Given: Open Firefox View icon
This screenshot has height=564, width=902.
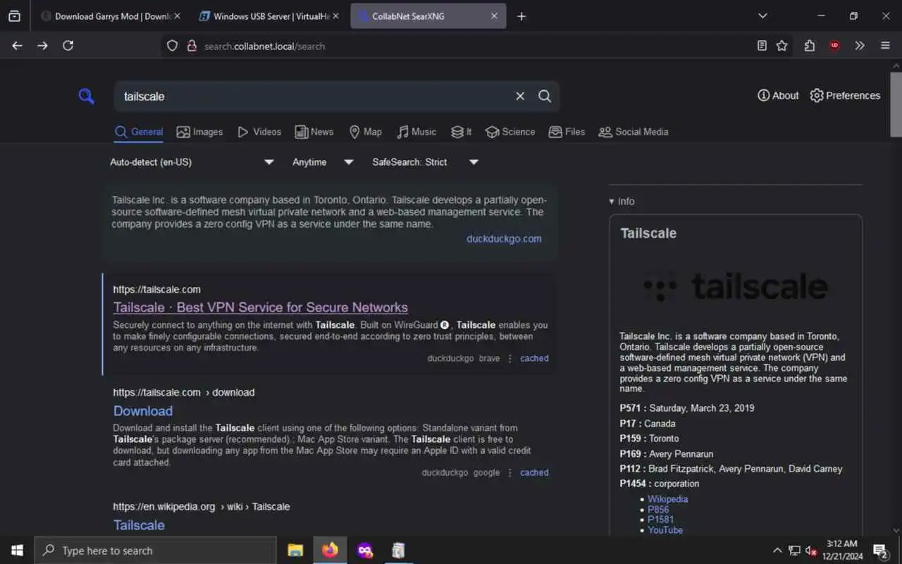Looking at the screenshot, I should (x=14, y=16).
